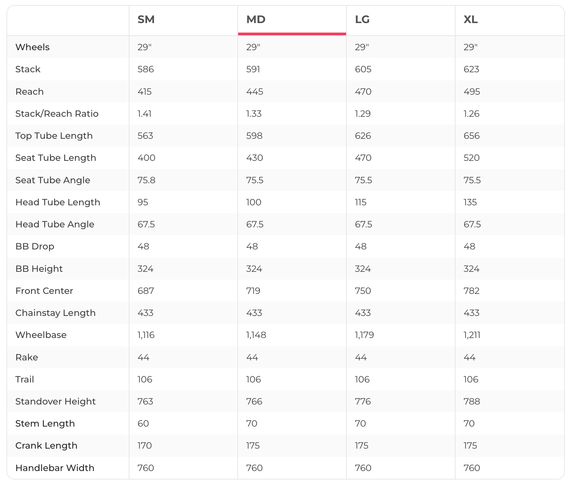Select the LG Stack value 605
572x488 pixels.
click(363, 69)
